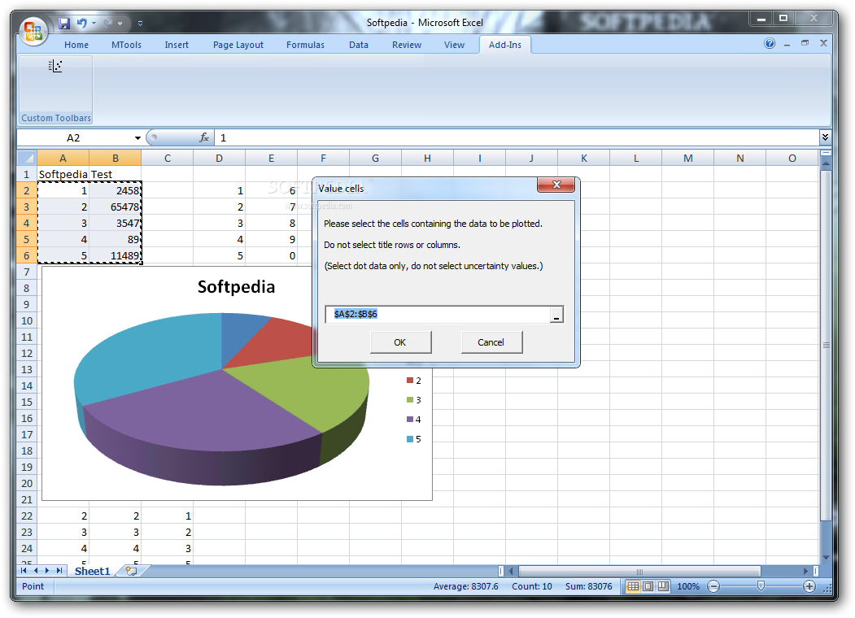
Task: Select column K header
Action: click(584, 158)
